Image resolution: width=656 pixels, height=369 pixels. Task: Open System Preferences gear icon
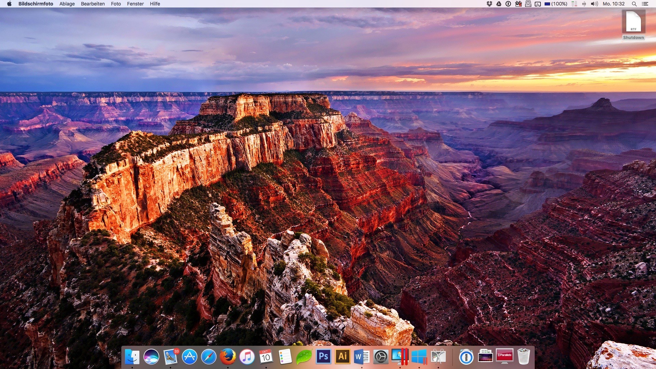coord(381,357)
